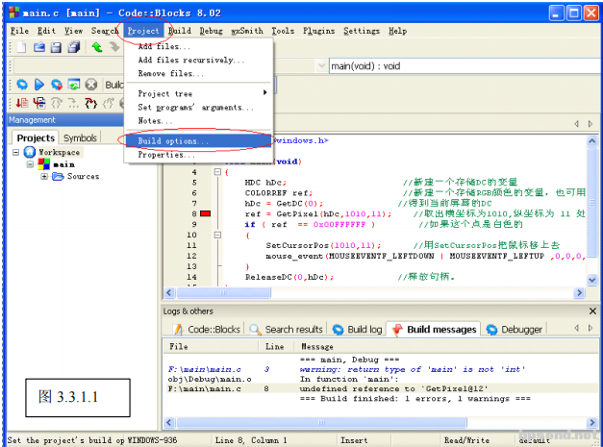
Task: Collapse the Workspace tree node
Action: [x=15, y=153]
